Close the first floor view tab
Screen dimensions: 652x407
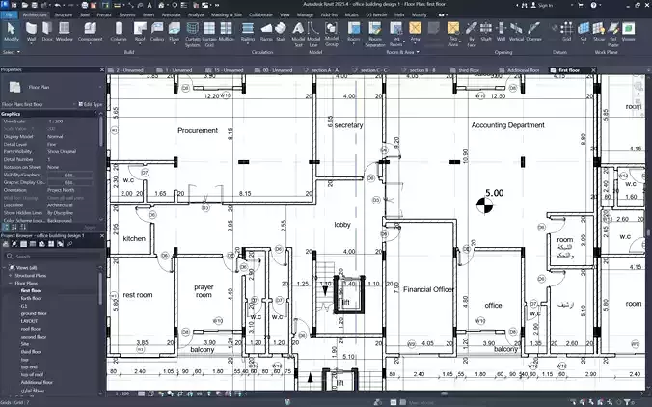pyautogui.click(x=593, y=70)
